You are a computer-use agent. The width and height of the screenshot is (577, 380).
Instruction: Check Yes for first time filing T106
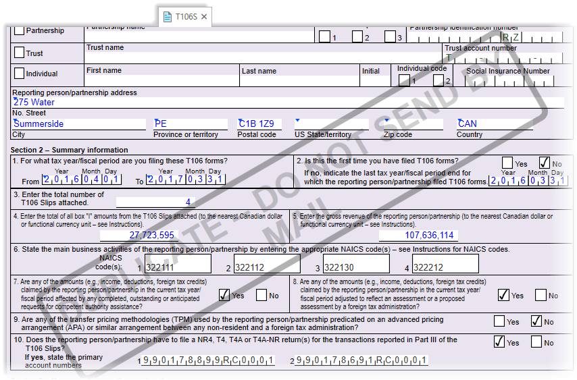[x=507, y=163]
